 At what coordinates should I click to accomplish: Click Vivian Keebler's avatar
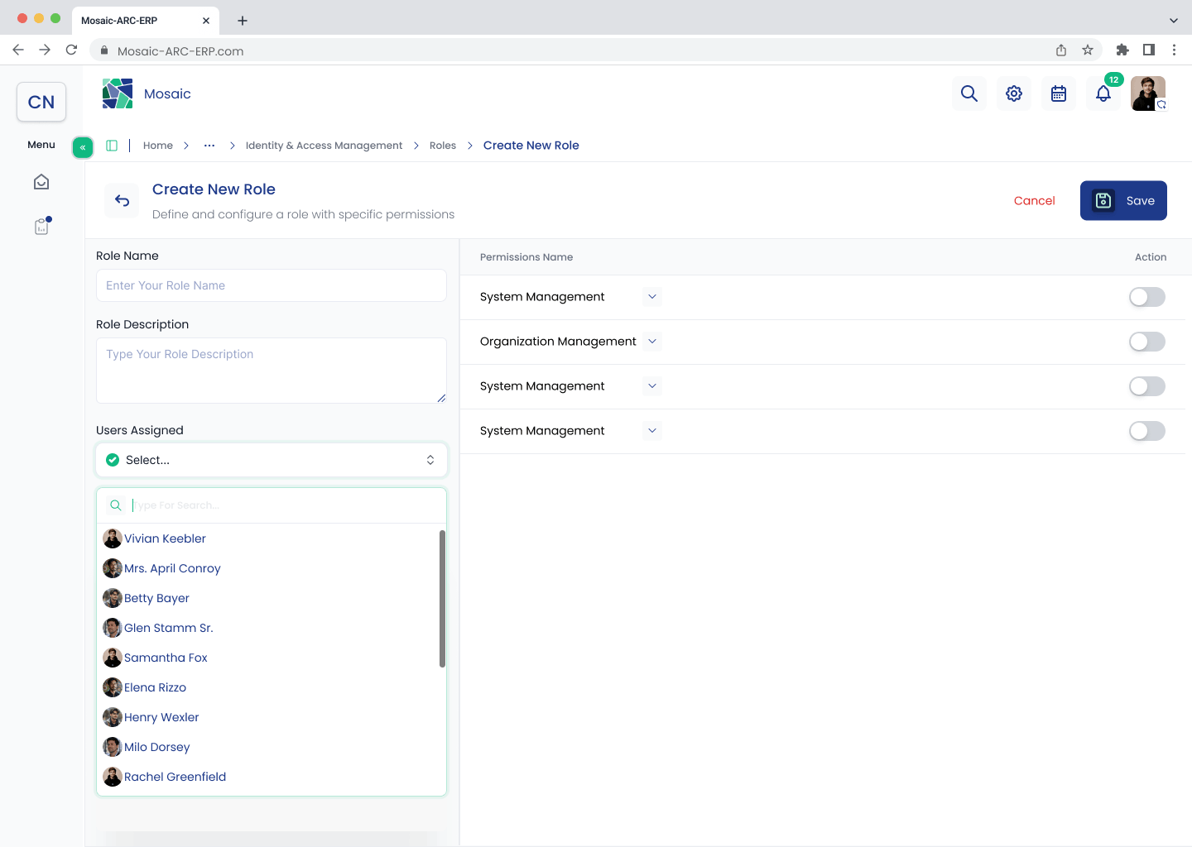113,538
